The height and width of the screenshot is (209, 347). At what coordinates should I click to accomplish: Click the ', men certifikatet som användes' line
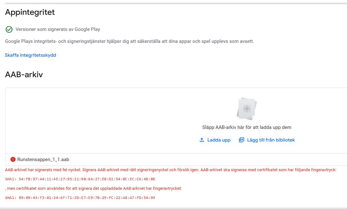pos(93,189)
